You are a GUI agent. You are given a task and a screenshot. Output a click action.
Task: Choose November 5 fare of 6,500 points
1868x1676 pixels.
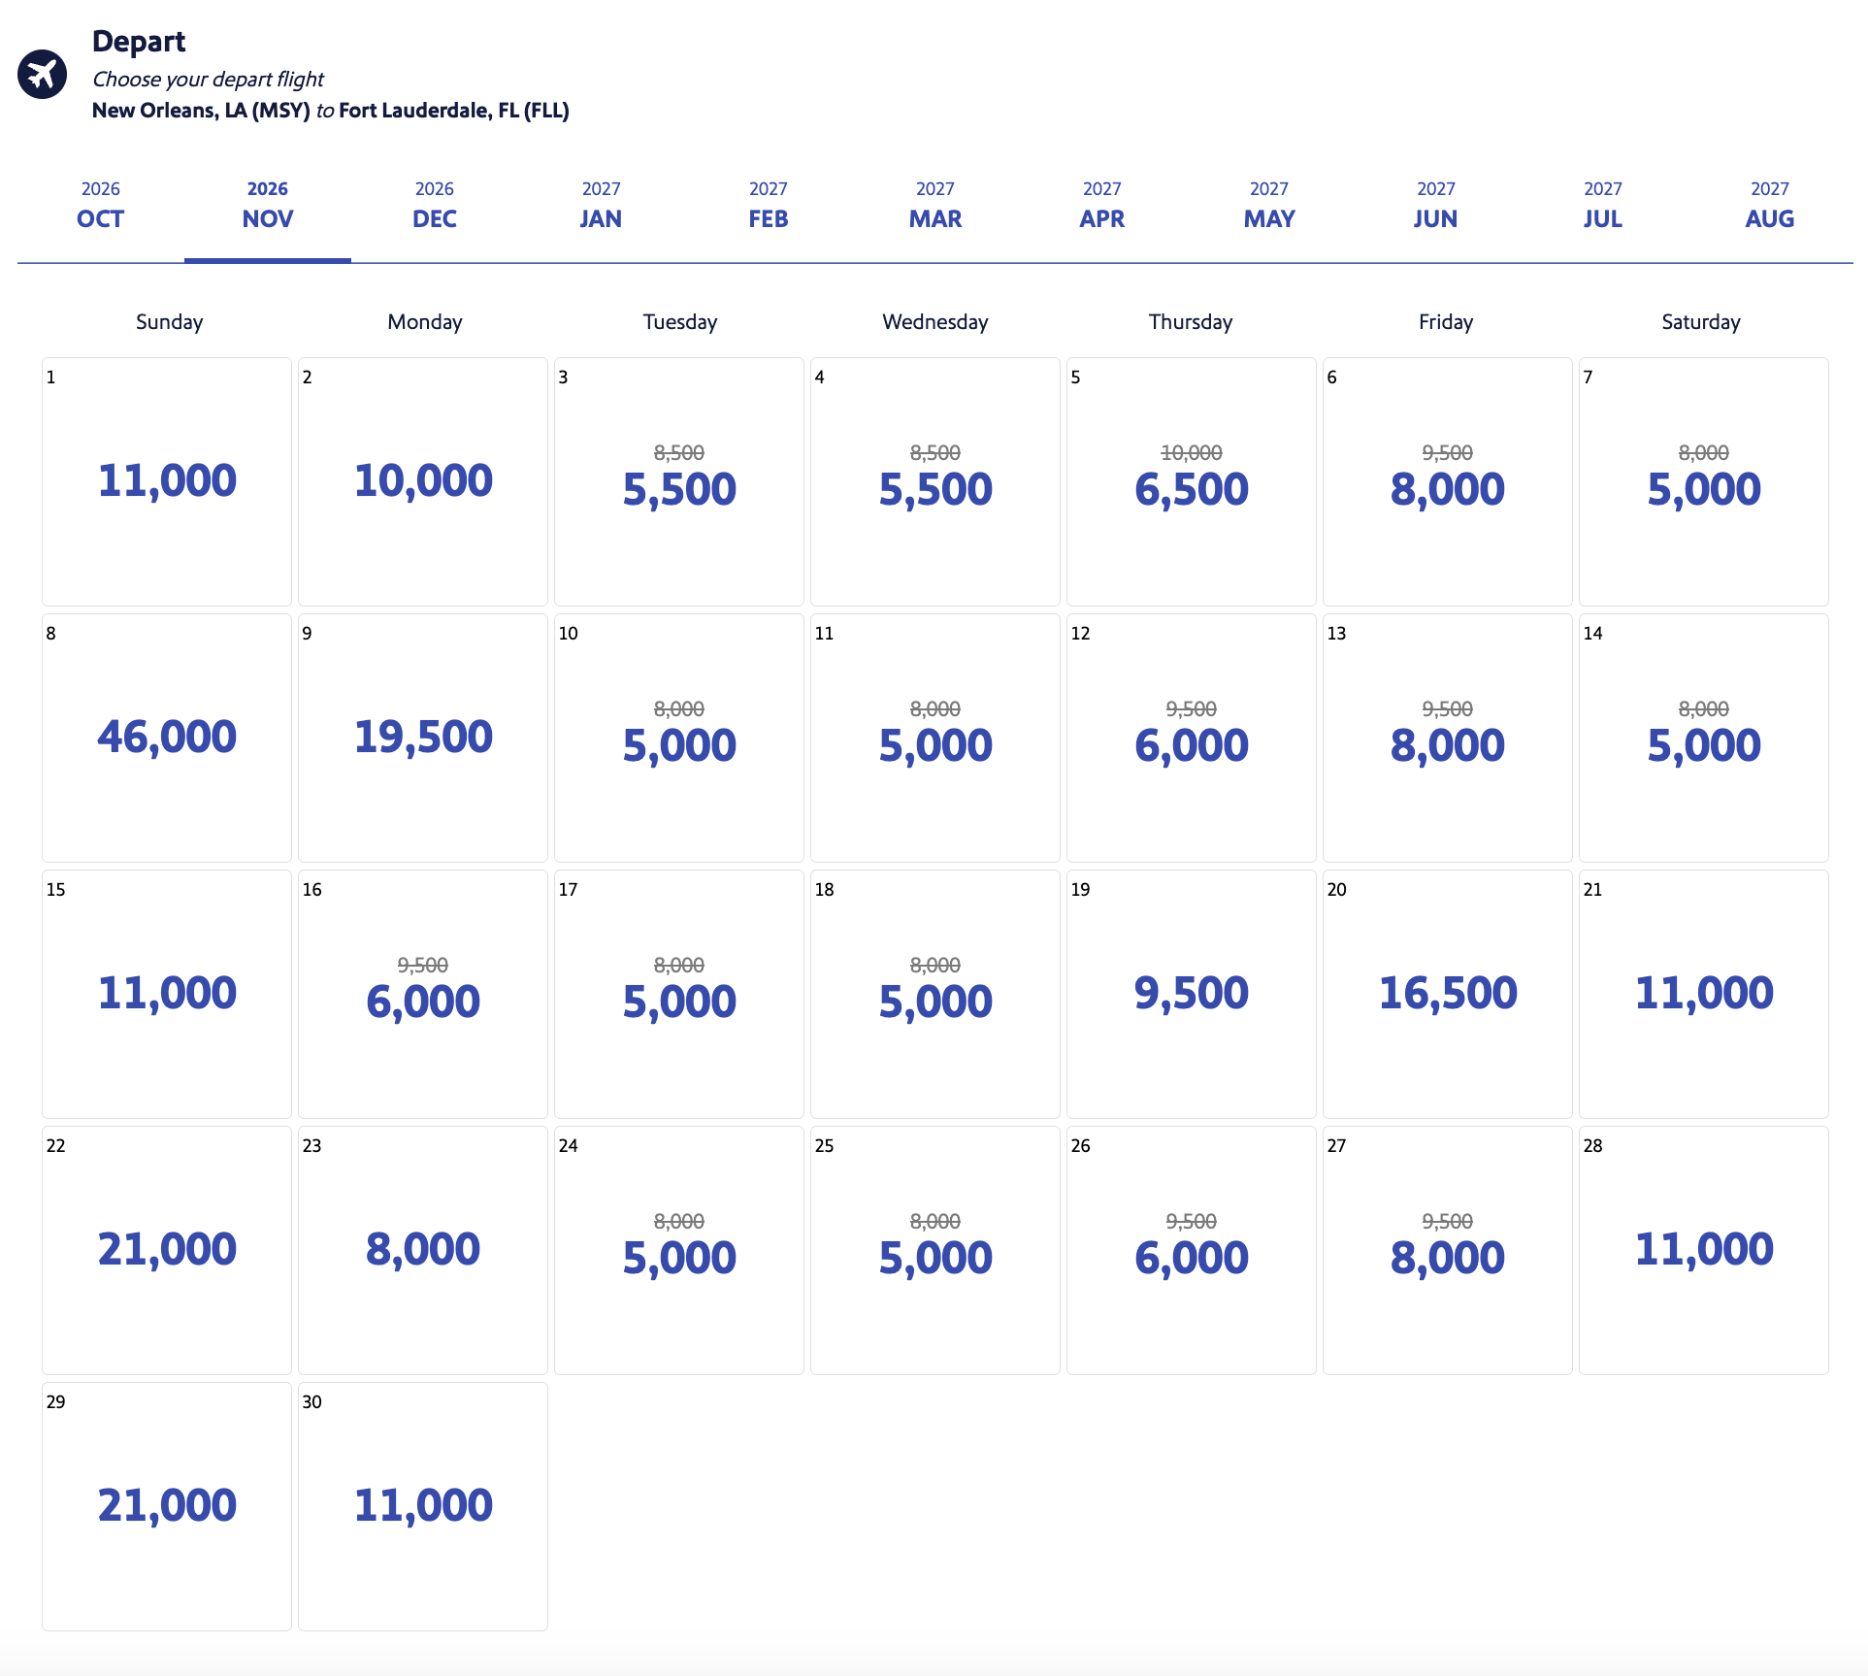(x=1192, y=481)
